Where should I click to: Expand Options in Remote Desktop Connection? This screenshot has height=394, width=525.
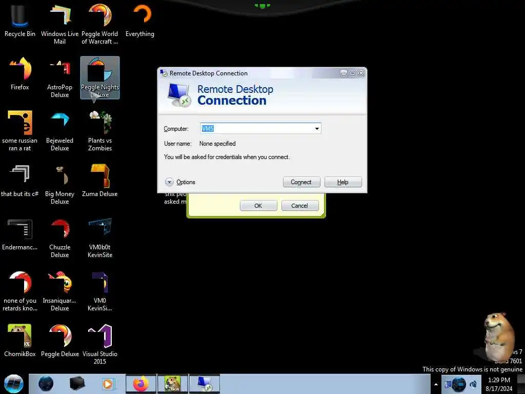tap(180, 182)
